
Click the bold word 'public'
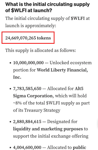coord(80,147)
